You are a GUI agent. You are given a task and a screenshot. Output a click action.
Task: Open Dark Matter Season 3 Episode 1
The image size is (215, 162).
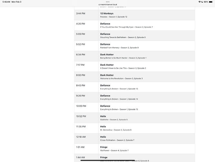click(x=146, y=56)
